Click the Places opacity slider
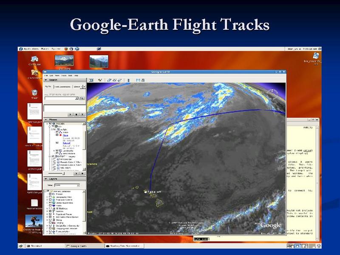The image size is (340, 255). [x=57, y=174]
